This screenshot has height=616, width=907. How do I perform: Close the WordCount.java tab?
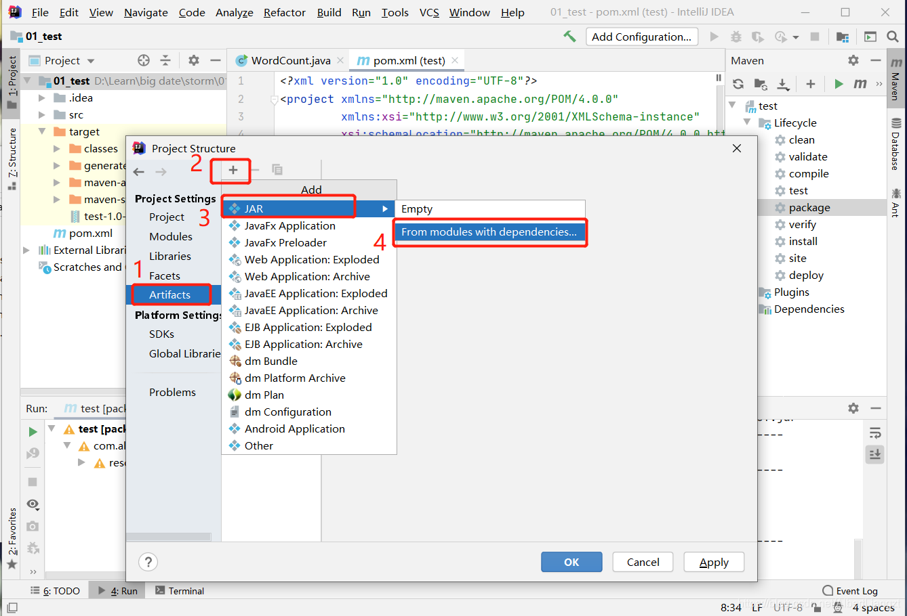point(340,60)
